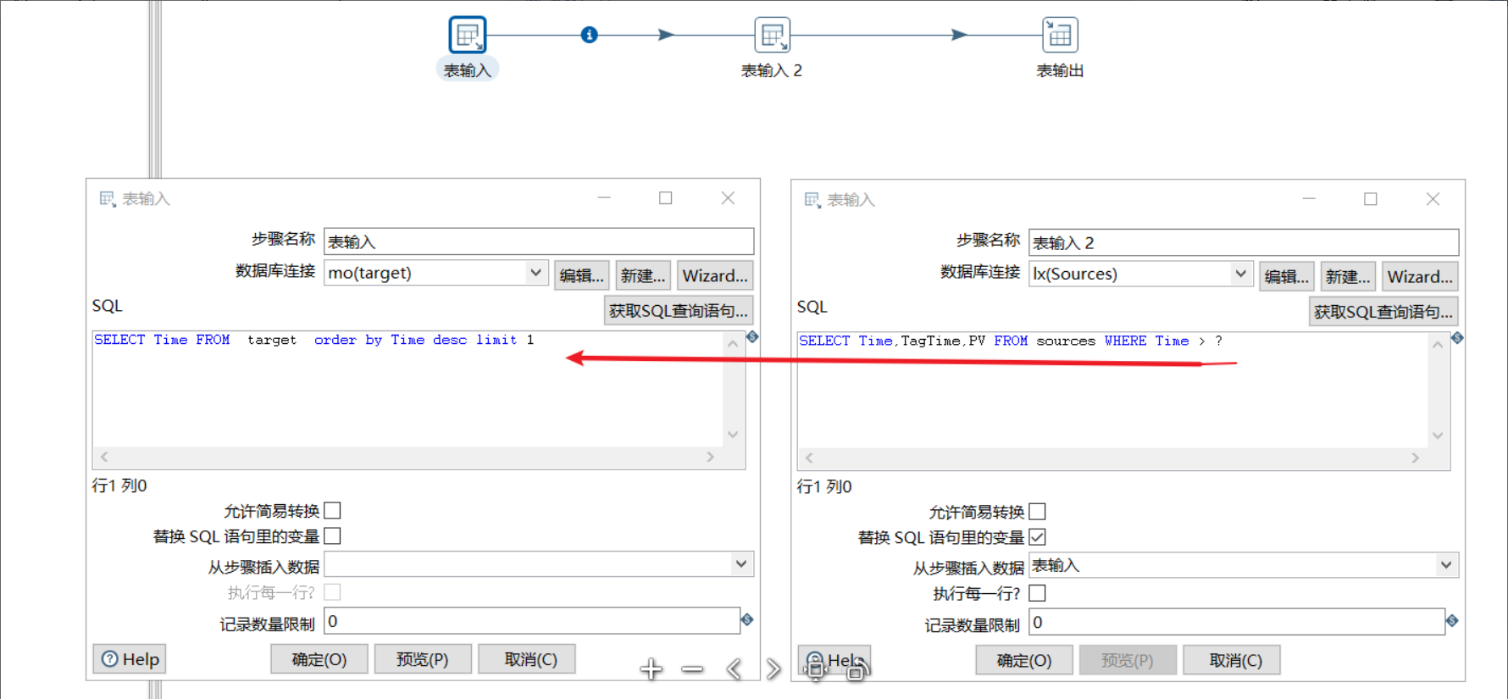Click scroll-up arrow of left SQL editor
This screenshot has width=1508, height=699.
[733, 344]
